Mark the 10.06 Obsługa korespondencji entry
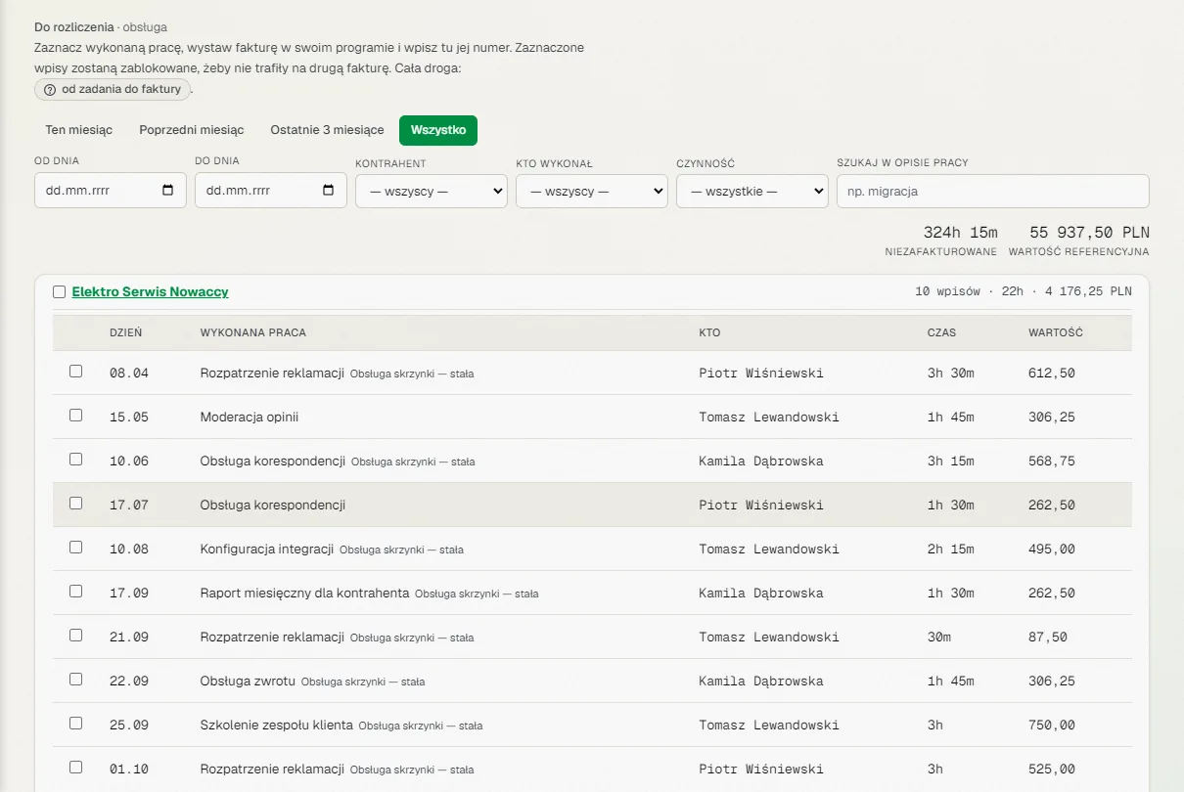The image size is (1184, 792). pyautogui.click(x=76, y=460)
